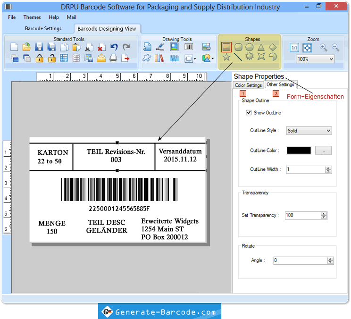Select the barcode on the label canvas
Image resolution: width=351 pixels, height=319 pixels.
pyautogui.click(x=119, y=189)
